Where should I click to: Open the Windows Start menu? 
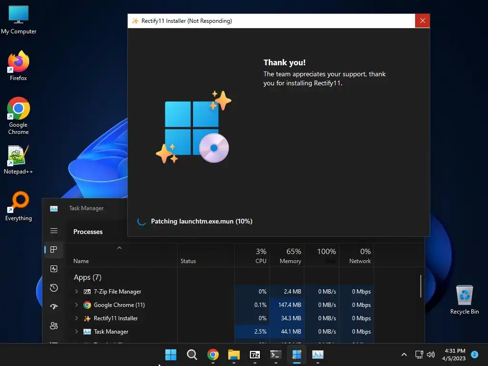(x=171, y=355)
